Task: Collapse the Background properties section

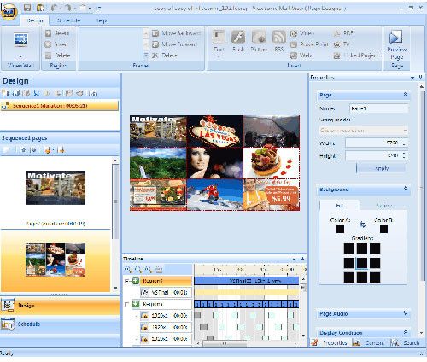Action: coord(405,189)
